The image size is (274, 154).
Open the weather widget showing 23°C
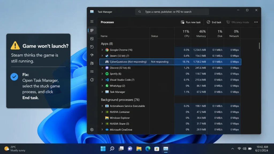coord(15,149)
